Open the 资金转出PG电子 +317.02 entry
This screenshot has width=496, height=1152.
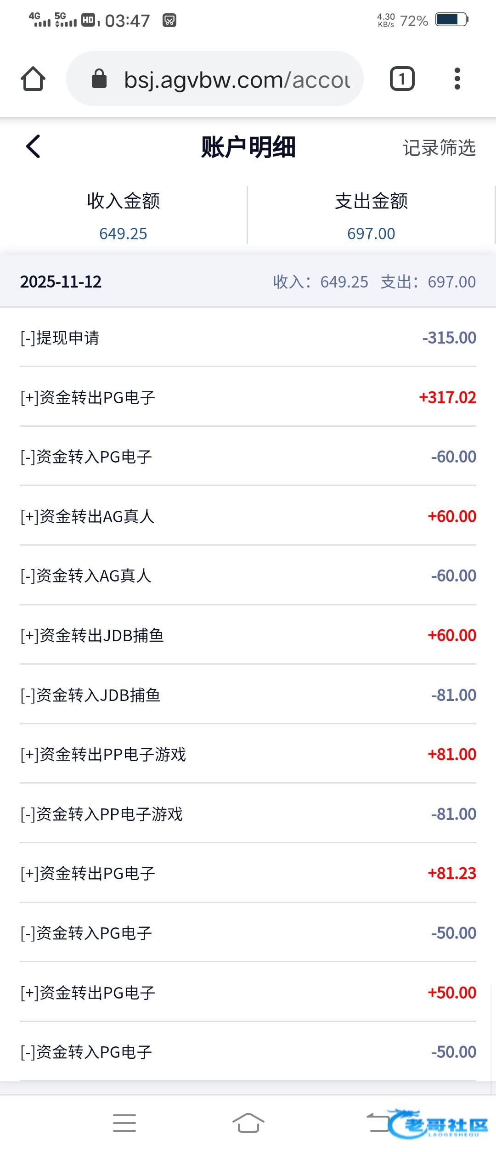[x=248, y=397]
